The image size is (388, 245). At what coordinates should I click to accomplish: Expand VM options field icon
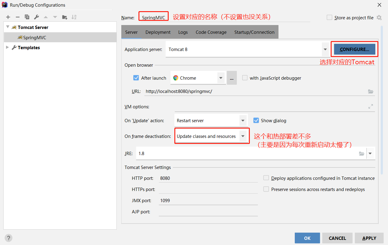[371, 107]
